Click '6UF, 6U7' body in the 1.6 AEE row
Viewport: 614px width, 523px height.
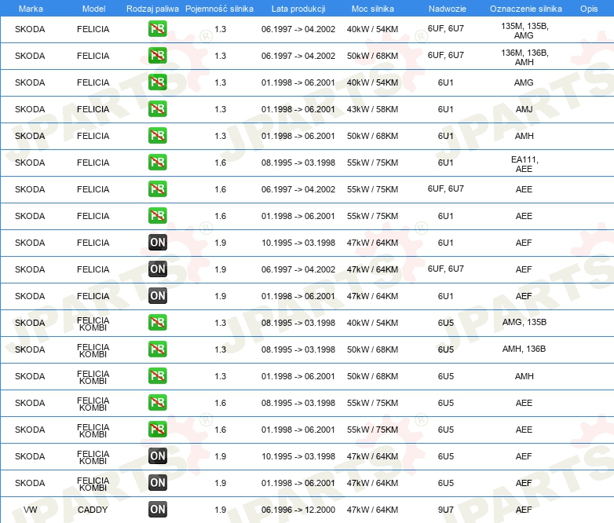(446, 188)
